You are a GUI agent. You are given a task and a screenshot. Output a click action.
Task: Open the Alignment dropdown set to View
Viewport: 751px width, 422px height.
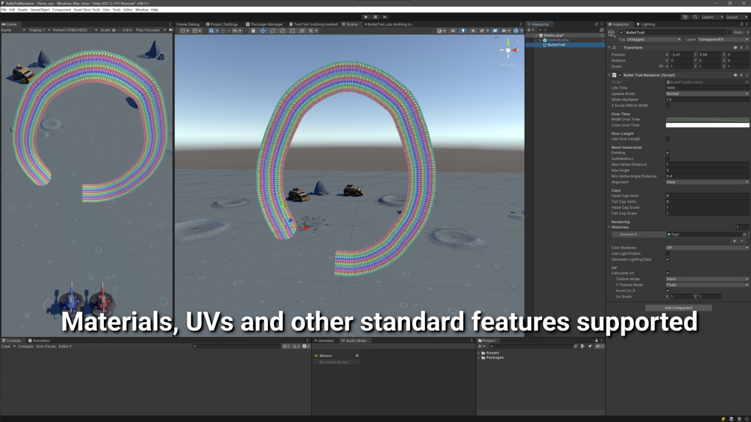(x=707, y=182)
